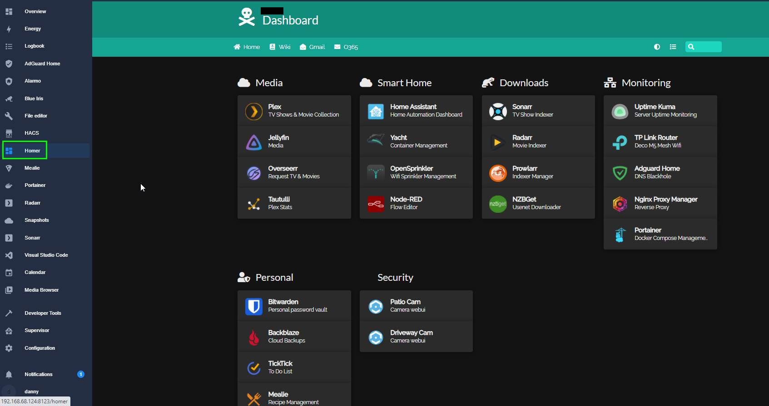Open Portainer sidebar entry
This screenshot has width=769, height=406.
click(x=45, y=185)
